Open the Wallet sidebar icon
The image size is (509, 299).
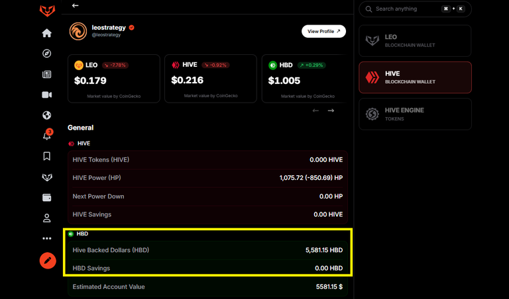point(47,198)
